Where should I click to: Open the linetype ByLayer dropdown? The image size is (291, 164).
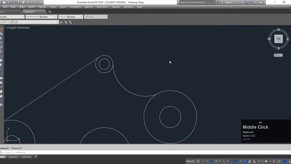click(x=55, y=17)
